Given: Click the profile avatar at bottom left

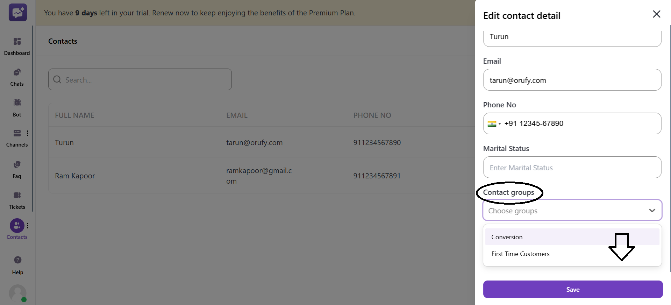Looking at the screenshot, I should click(x=17, y=293).
